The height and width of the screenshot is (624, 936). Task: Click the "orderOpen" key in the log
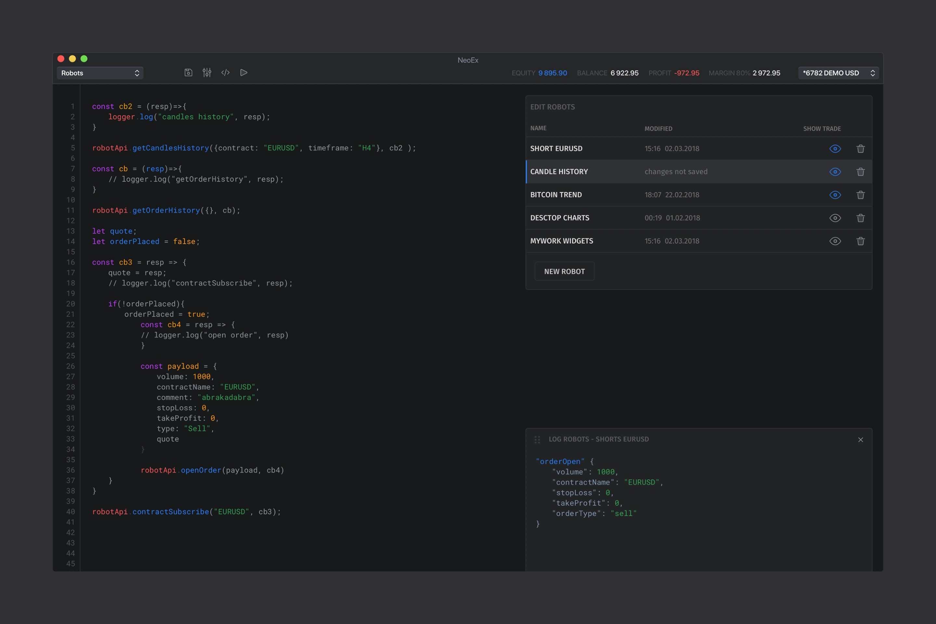[560, 461]
